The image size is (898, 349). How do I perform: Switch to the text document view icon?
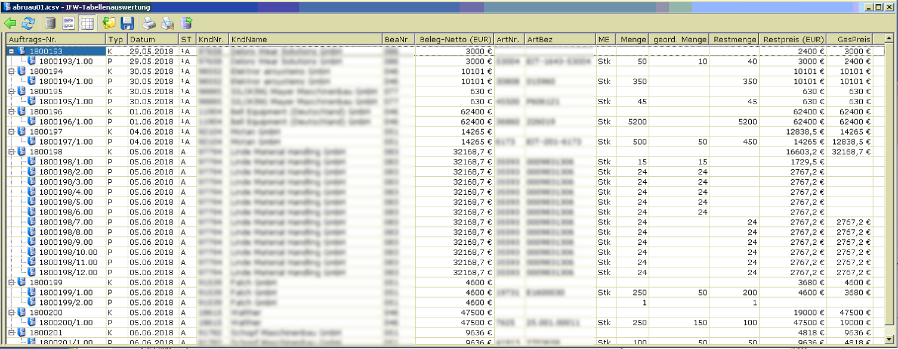tap(69, 23)
